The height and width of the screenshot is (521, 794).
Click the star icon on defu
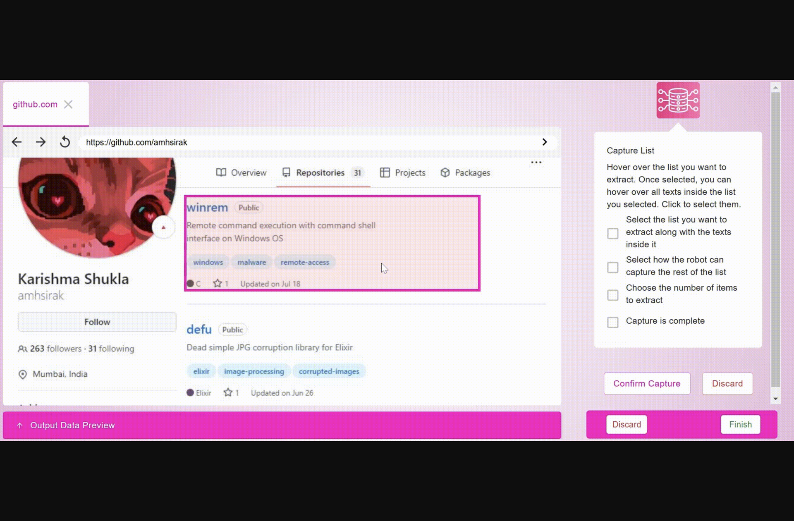click(x=228, y=392)
